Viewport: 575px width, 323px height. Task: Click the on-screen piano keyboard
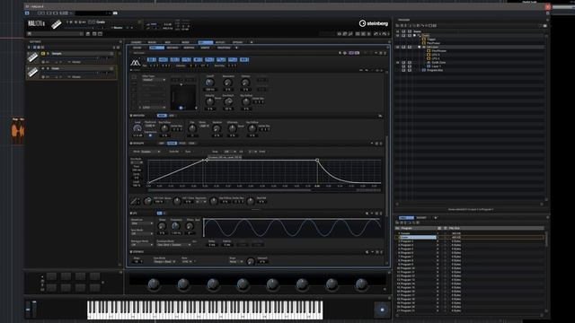205,310
